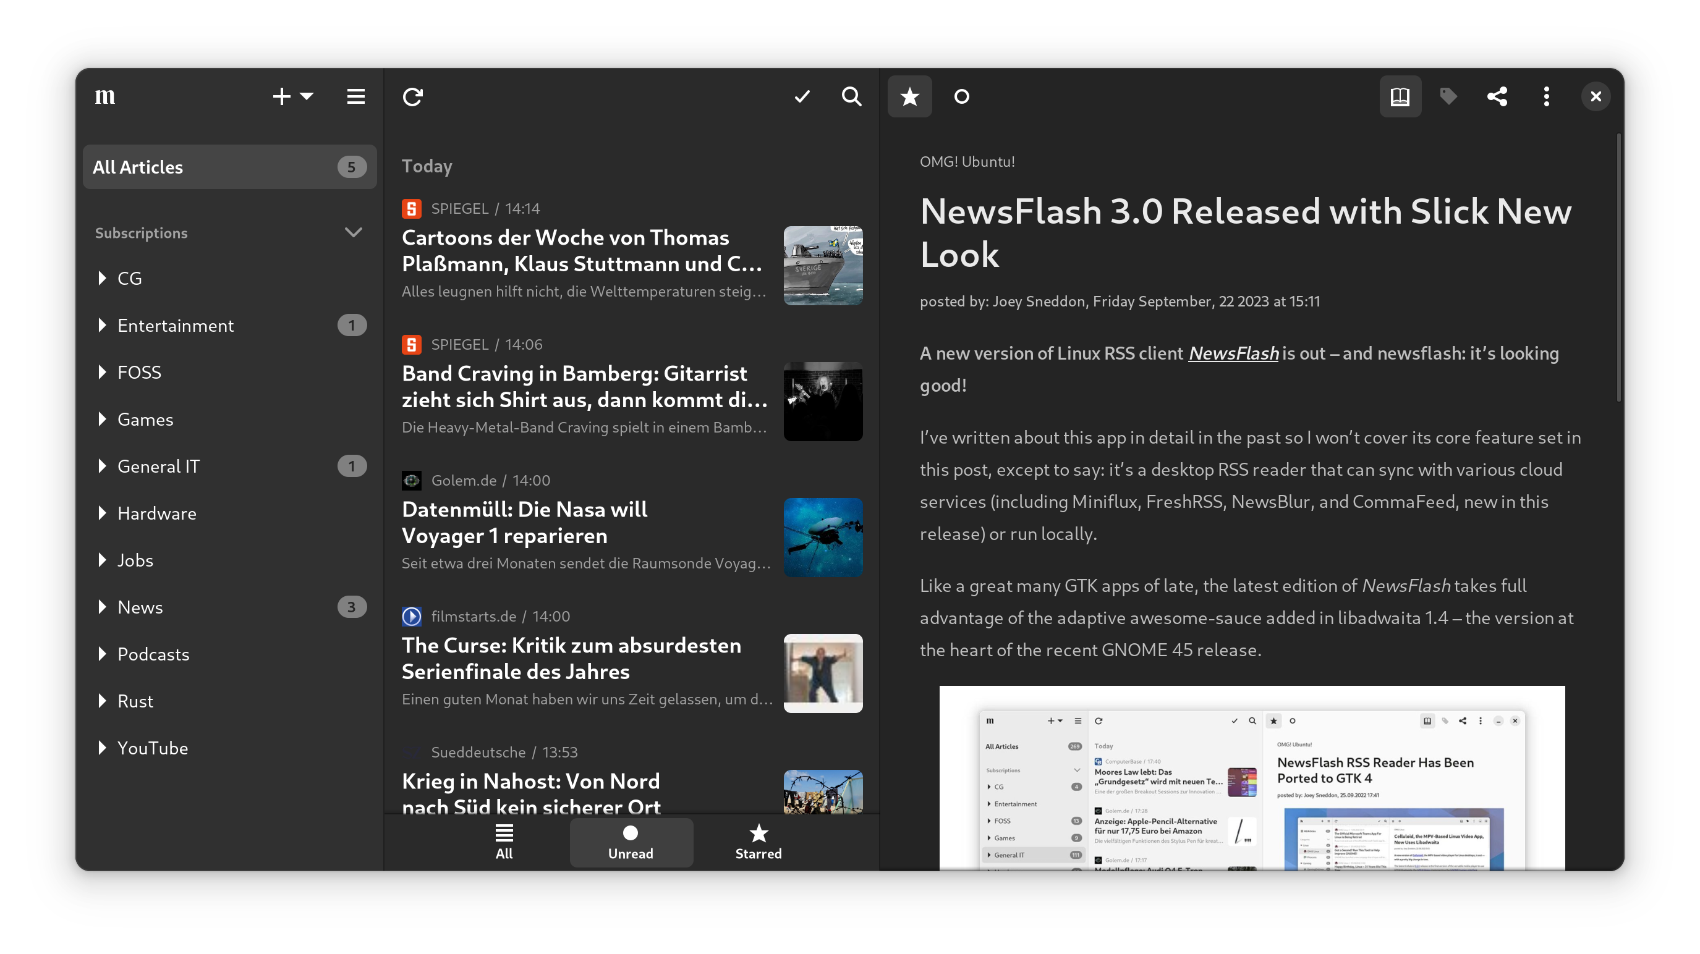The height and width of the screenshot is (954, 1700).
Task: Click the article view vertical scrollbar
Action: coord(1619,267)
